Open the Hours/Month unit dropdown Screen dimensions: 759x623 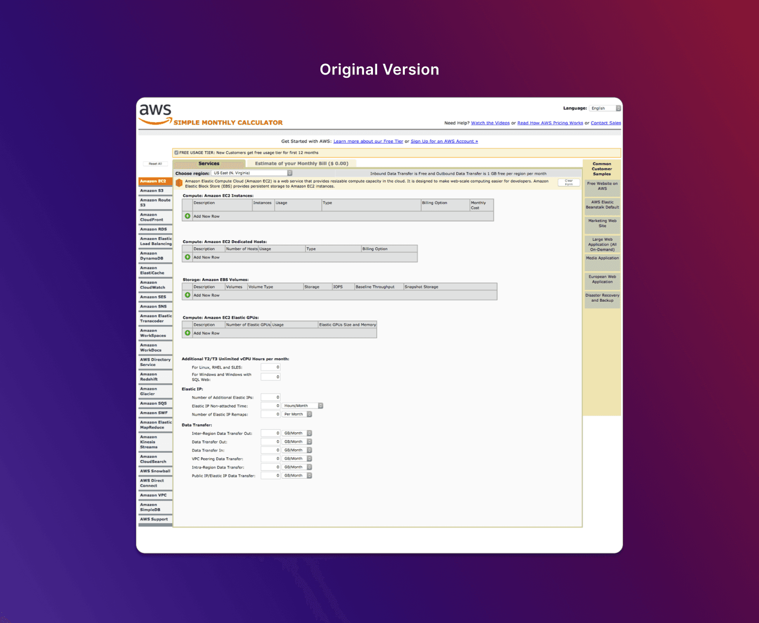303,406
